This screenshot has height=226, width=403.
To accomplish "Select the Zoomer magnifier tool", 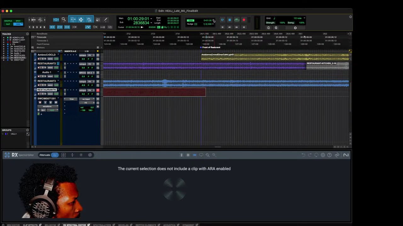I will (64, 19).
